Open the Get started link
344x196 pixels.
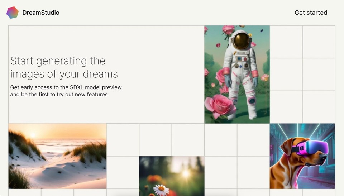[311, 13]
